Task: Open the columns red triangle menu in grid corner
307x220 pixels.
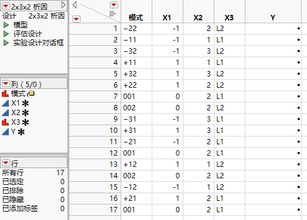Action: click(114, 5)
